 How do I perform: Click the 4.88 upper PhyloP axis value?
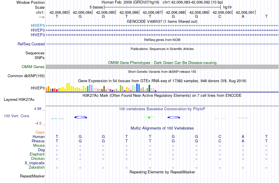click(x=38, y=108)
